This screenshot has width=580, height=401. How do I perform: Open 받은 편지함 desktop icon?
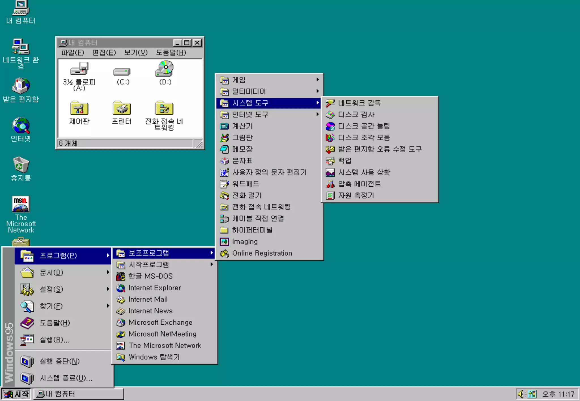click(x=21, y=90)
